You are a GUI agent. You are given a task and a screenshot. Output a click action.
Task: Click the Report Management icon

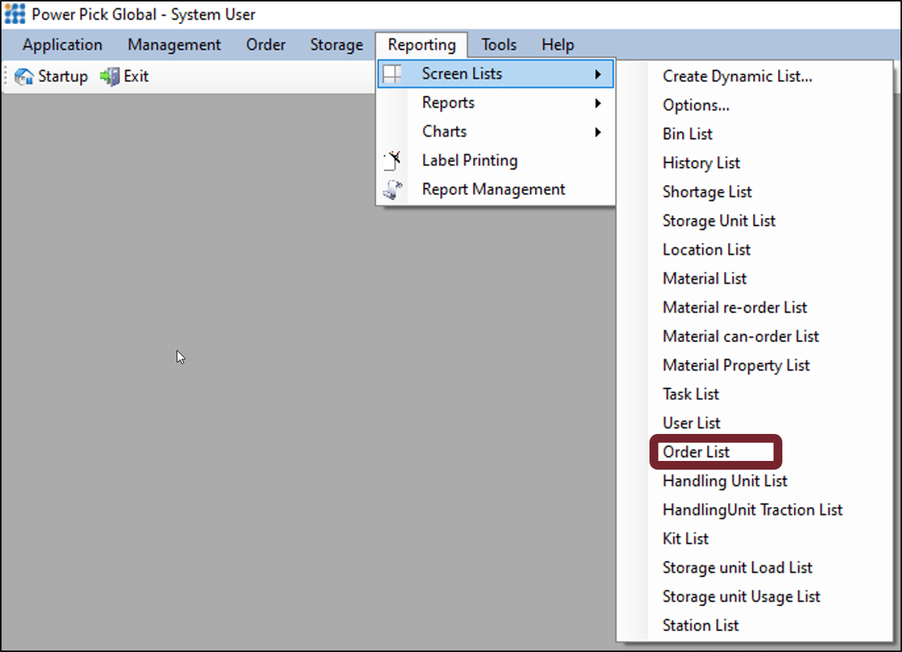pyautogui.click(x=392, y=189)
